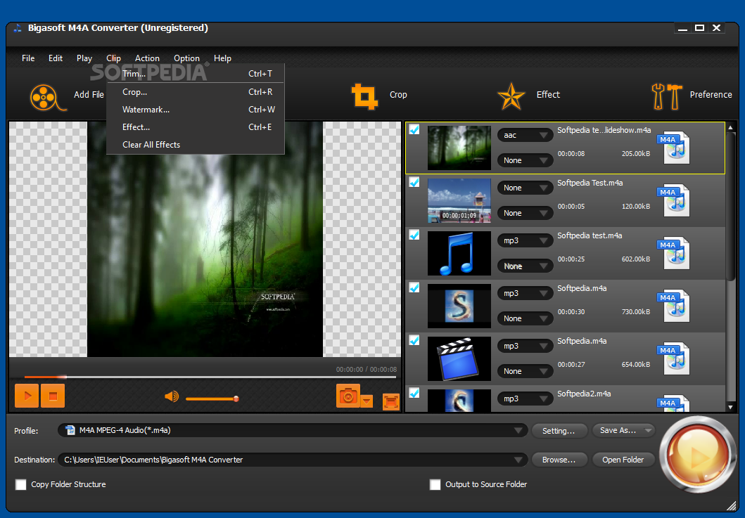The height and width of the screenshot is (518, 745).
Task: Toggle full screen preview icon
Action: tap(391, 402)
